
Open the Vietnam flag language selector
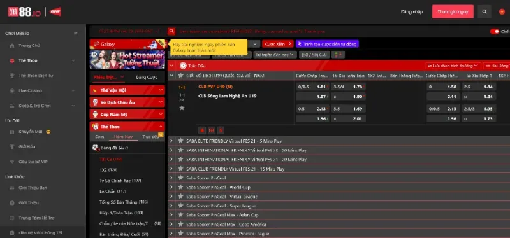pyautogui.click(x=502, y=11)
